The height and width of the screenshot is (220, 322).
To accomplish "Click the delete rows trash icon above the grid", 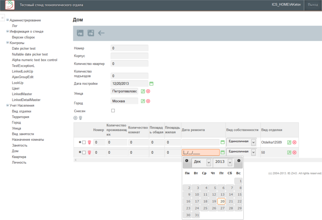I will pos(80,118).
